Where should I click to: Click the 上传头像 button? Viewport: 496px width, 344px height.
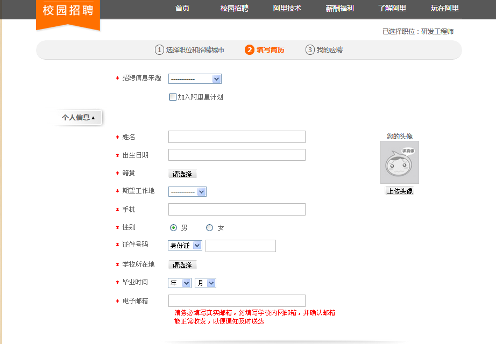399,191
